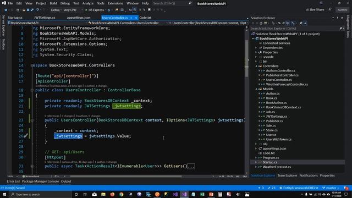352x198 pixels.
Task: Open the BookStoresWebAPI.Controllers.UsersController type dropdown
Action: (x=128, y=23)
